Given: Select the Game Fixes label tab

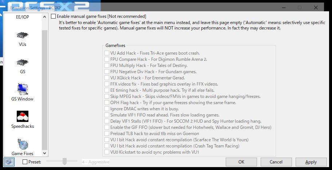Looking at the screenshot, I should click(x=23, y=154).
